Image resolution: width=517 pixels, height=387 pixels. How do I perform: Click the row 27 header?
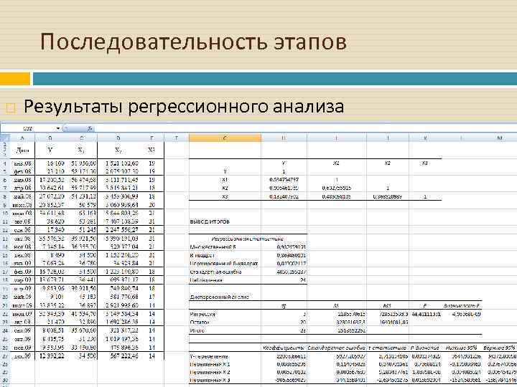(5, 356)
